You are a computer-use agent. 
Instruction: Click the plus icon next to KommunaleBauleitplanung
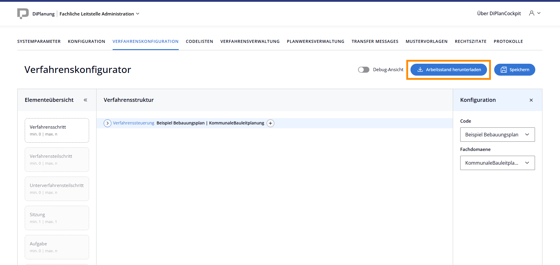pos(270,123)
